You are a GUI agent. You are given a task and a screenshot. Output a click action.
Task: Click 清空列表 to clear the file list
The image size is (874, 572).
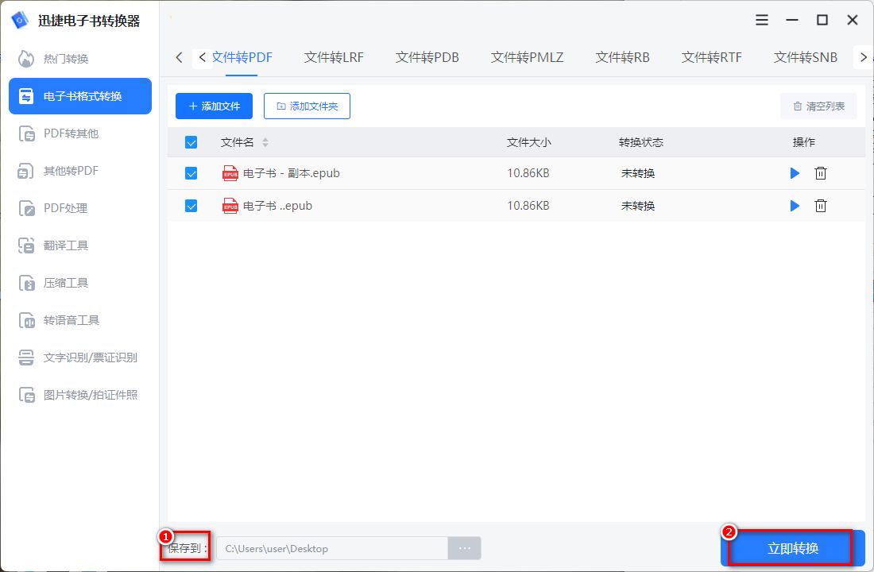(818, 106)
